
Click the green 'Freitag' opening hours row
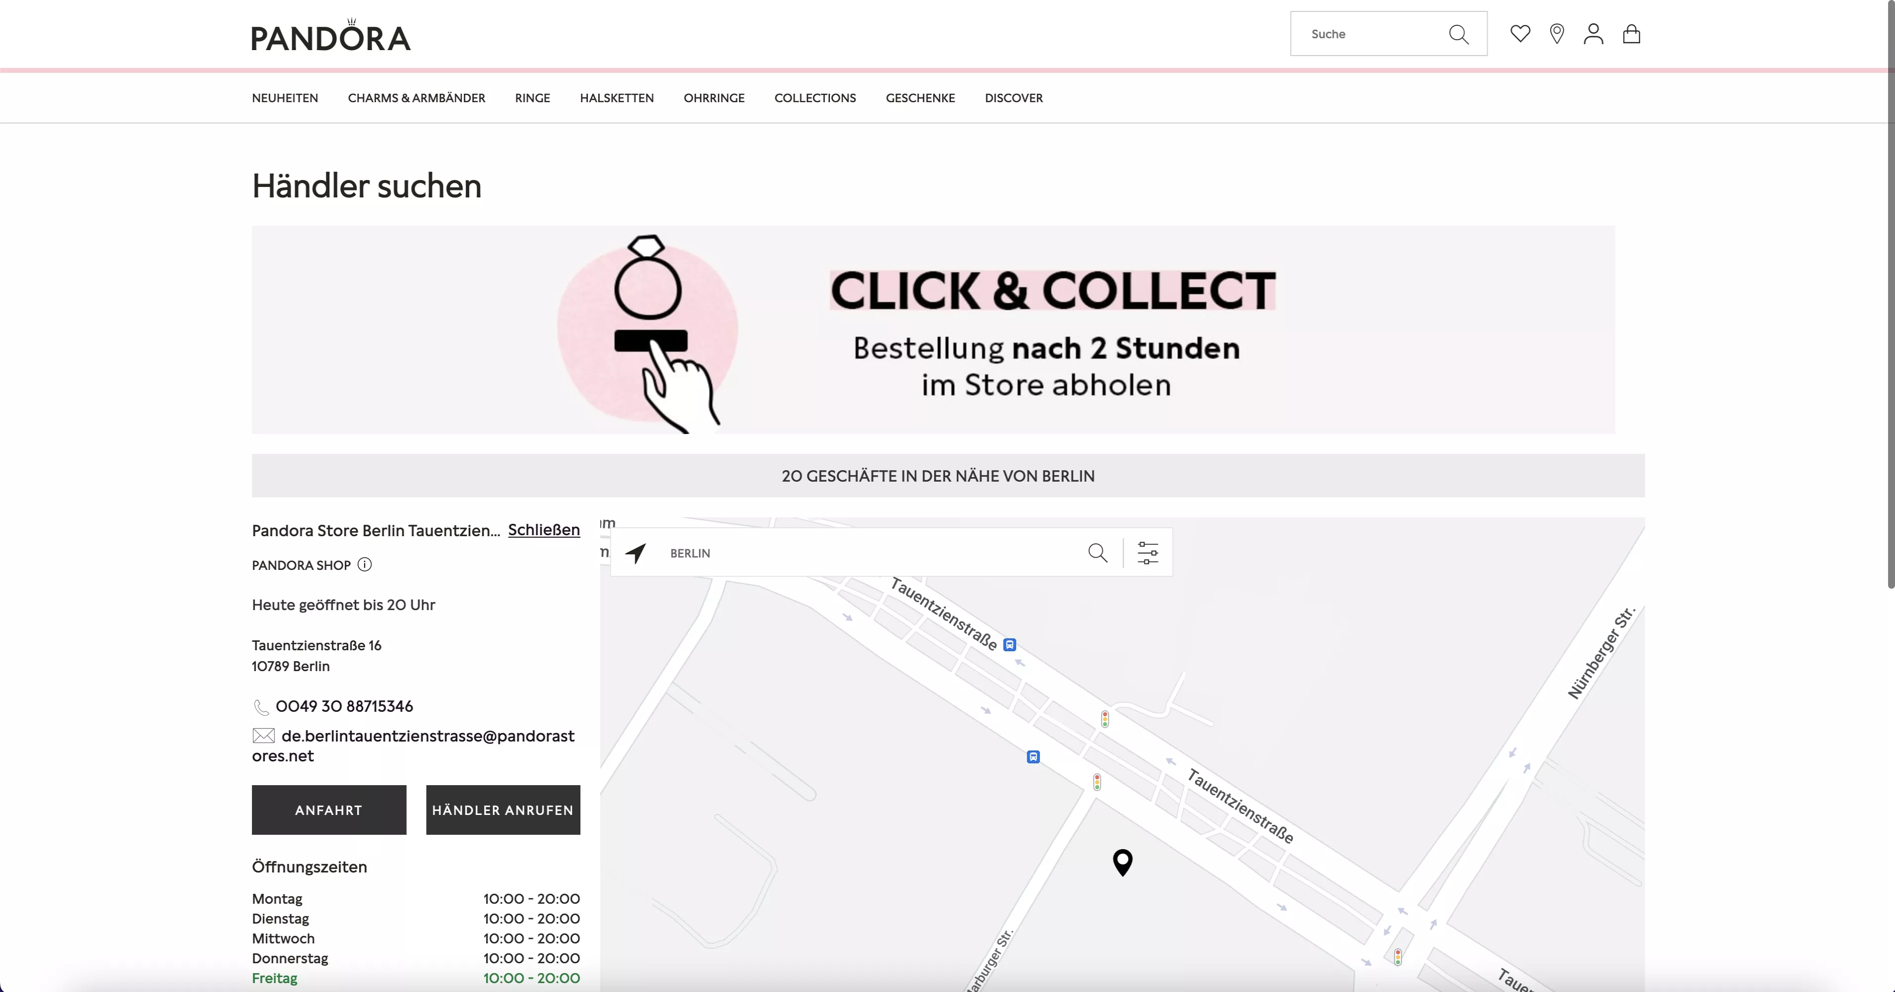point(416,978)
